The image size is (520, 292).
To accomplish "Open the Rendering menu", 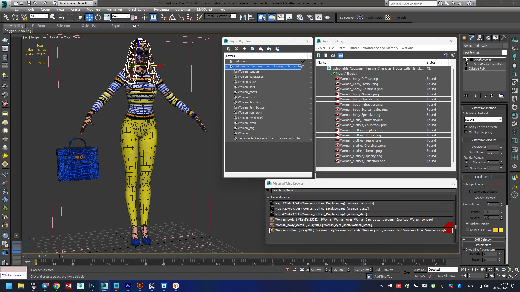I will pyautogui.click(x=161, y=9).
